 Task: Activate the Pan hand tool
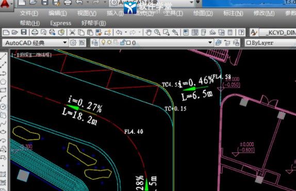click(149, 32)
